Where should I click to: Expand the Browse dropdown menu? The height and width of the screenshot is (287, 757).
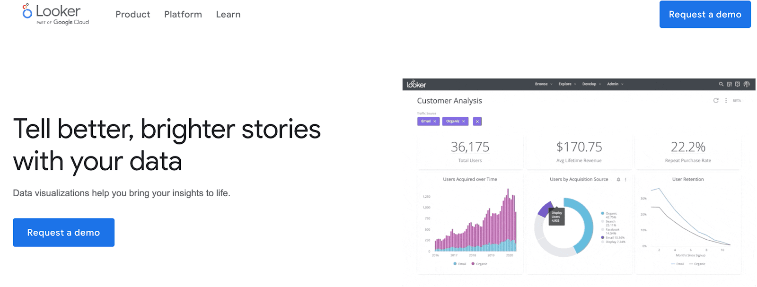tap(544, 84)
